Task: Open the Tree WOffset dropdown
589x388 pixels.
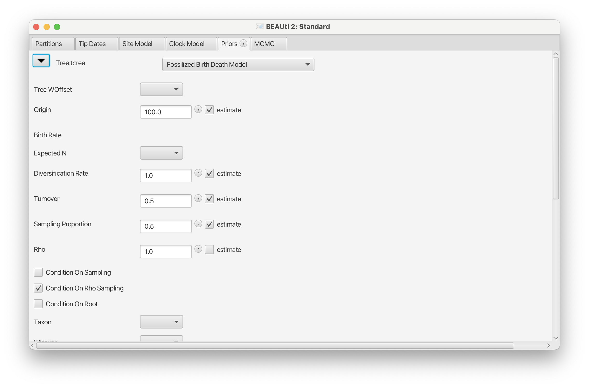Action: tap(161, 89)
